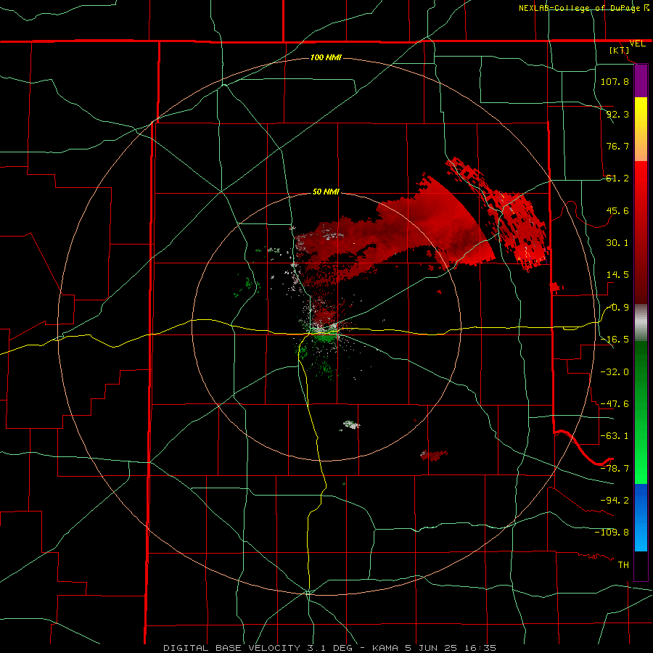This screenshot has width=653, height=653.
Task: Click the 50 NMI range ring label
Action: pos(326,192)
